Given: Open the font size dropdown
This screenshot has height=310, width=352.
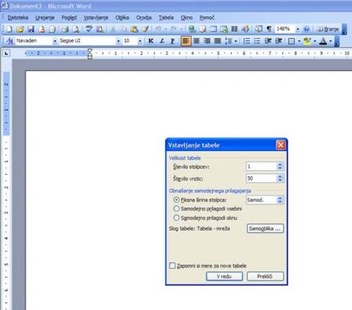Looking at the screenshot, I should tap(140, 41).
